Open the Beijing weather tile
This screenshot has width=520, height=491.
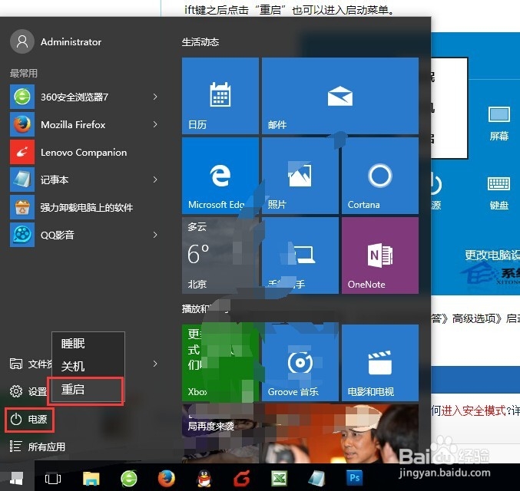(x=220, y=255)
